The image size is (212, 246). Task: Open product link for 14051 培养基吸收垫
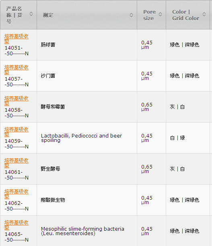pos(16,39)
